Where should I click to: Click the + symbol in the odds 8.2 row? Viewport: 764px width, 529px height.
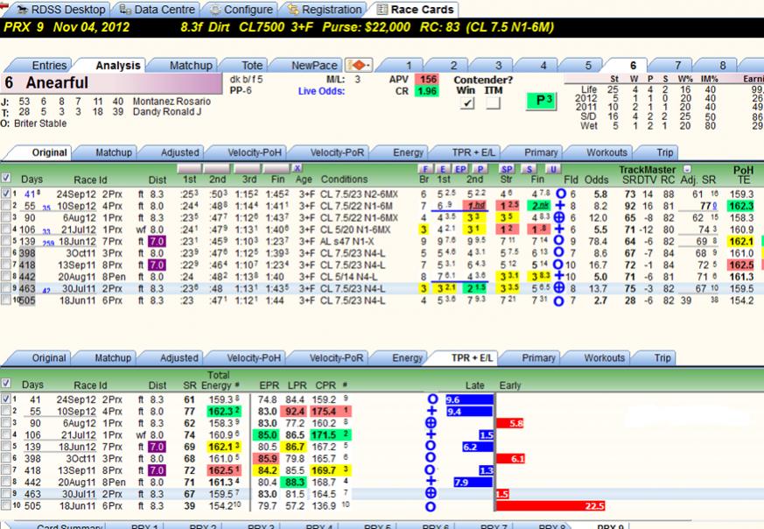(x=558, y=206)
